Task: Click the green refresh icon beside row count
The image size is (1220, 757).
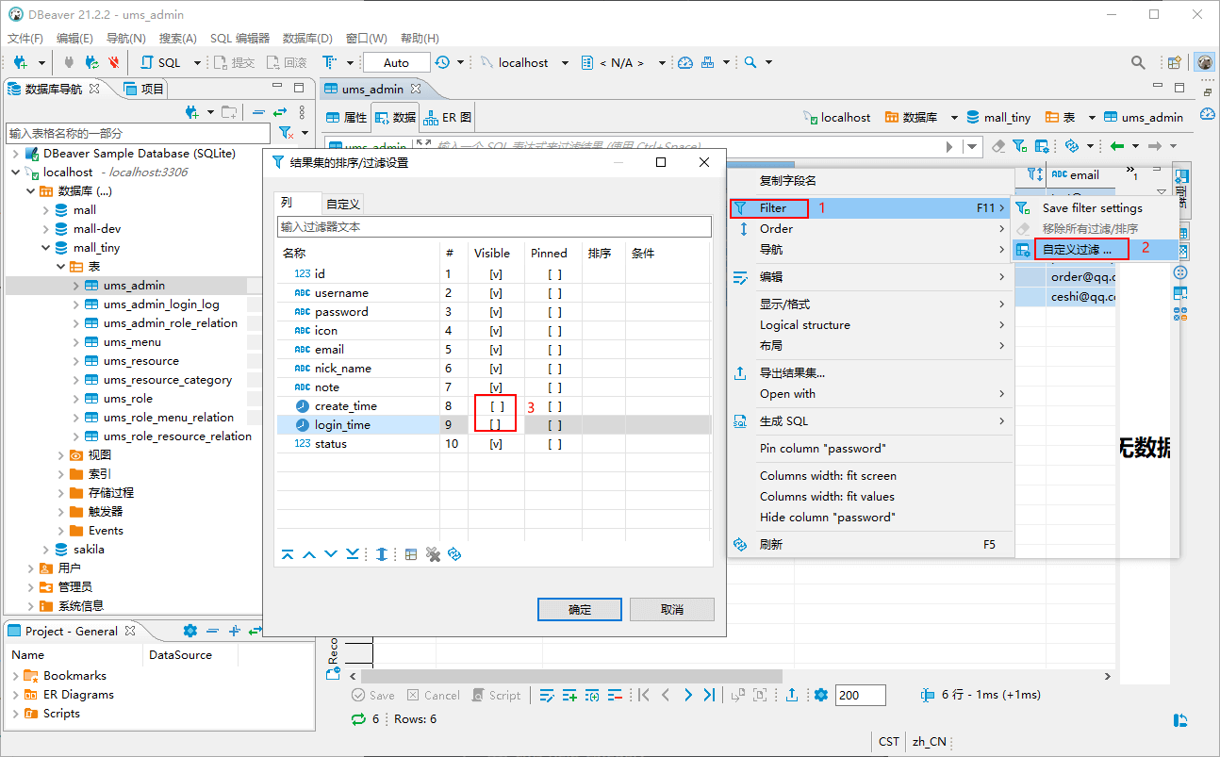Action: (x=358, y=718)
